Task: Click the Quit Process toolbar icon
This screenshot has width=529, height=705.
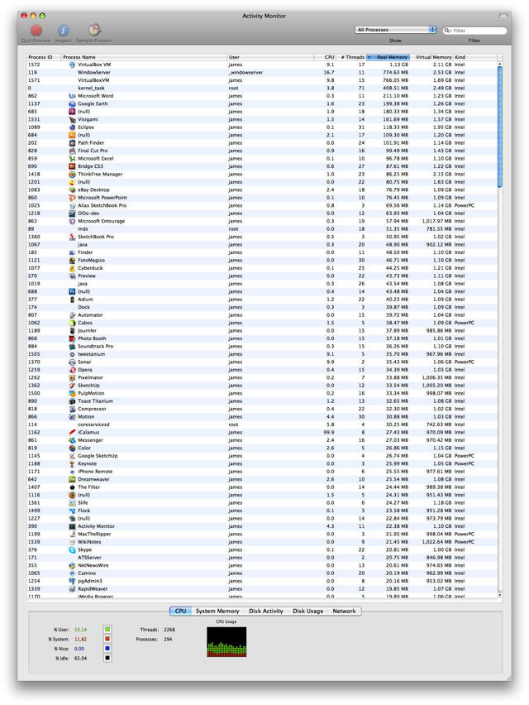Action: click(36, 31)
